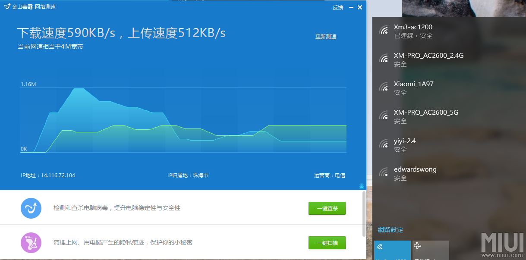Click the blue virus scan swirl icon

point(31,208)
